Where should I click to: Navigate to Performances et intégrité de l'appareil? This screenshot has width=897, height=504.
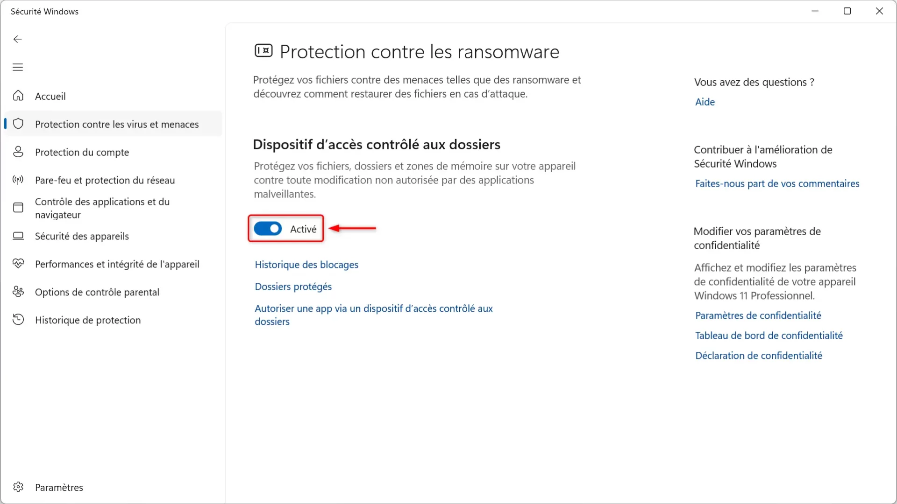pyautogui.click(x=117, y=263)
